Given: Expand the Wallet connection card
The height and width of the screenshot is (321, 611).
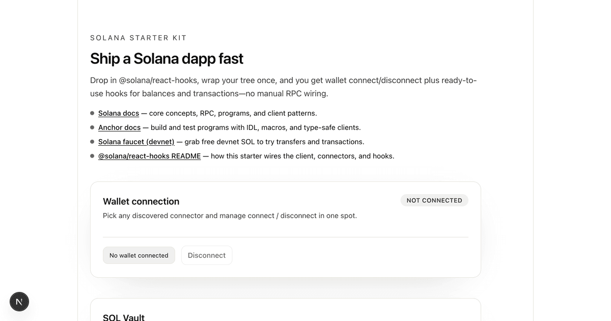Looking at the screenshot, I should pyautogui.click(x=285, y=229).
